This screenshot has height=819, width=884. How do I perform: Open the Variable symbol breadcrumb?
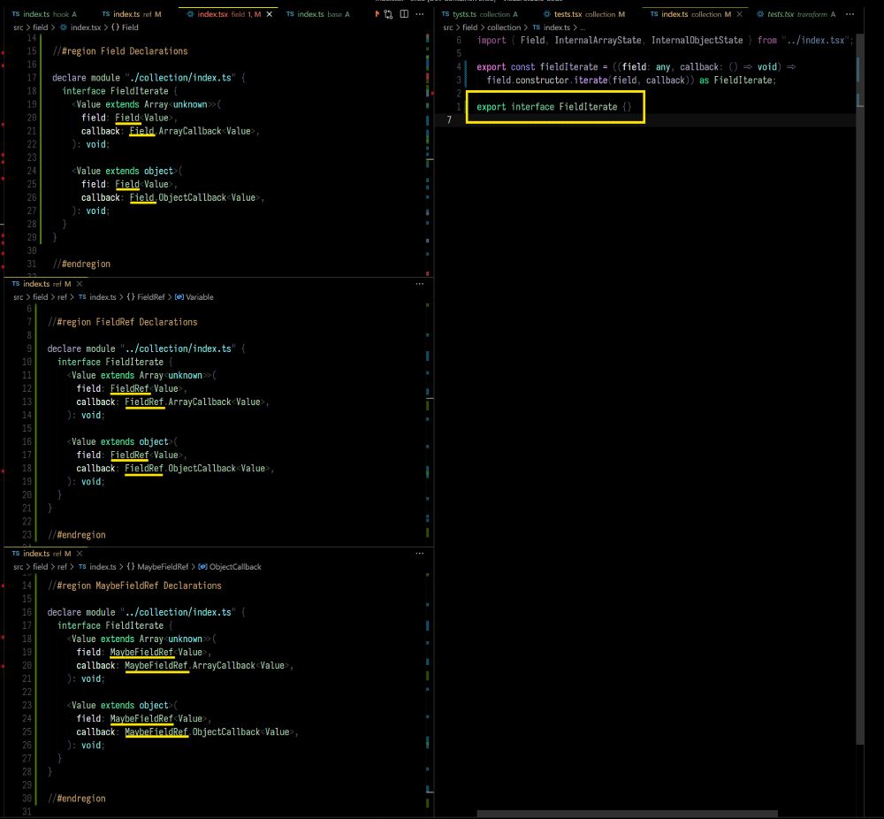pyautogui.click(x=194, y=296)
